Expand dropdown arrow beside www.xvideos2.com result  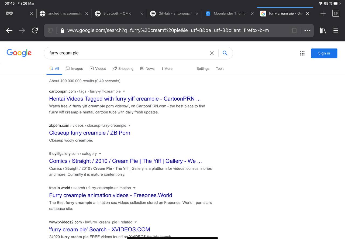(136, 222)
